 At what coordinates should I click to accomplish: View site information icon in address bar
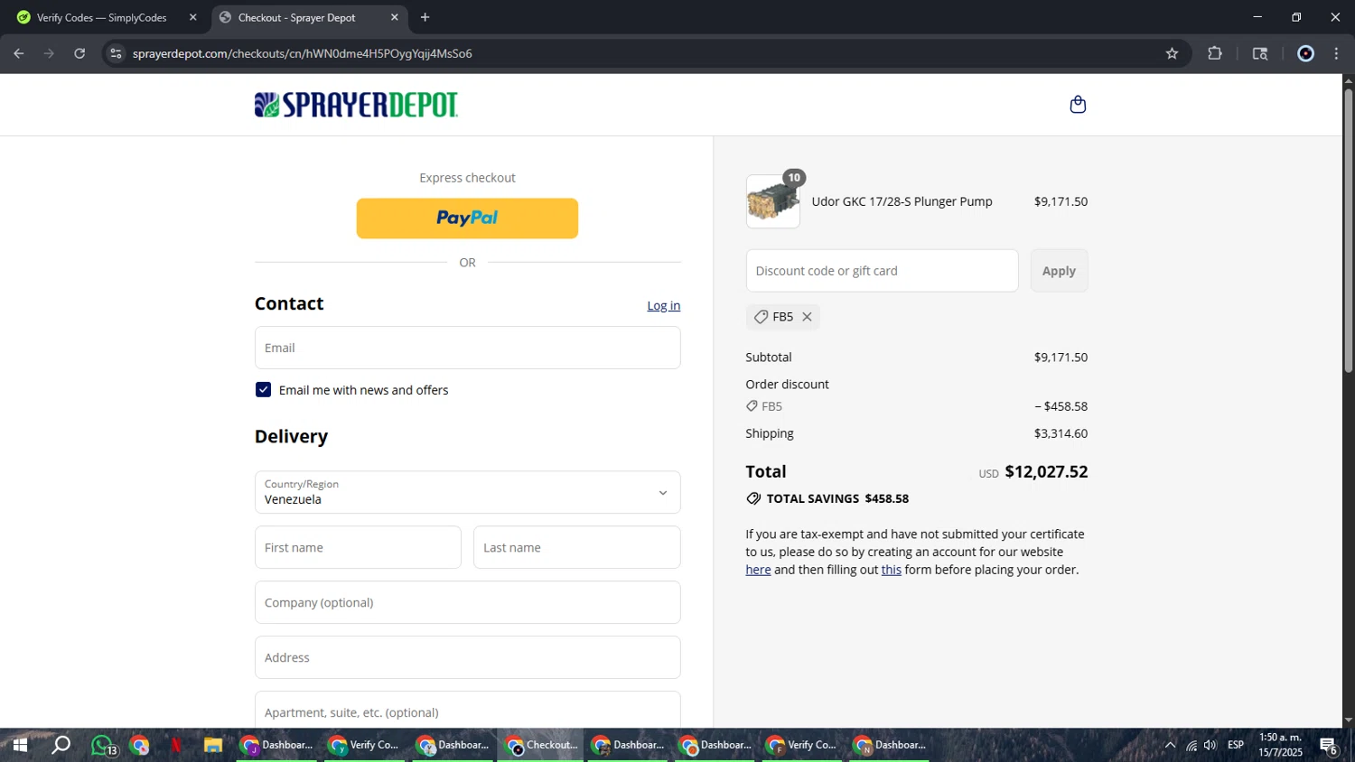(x=116, y=53)
